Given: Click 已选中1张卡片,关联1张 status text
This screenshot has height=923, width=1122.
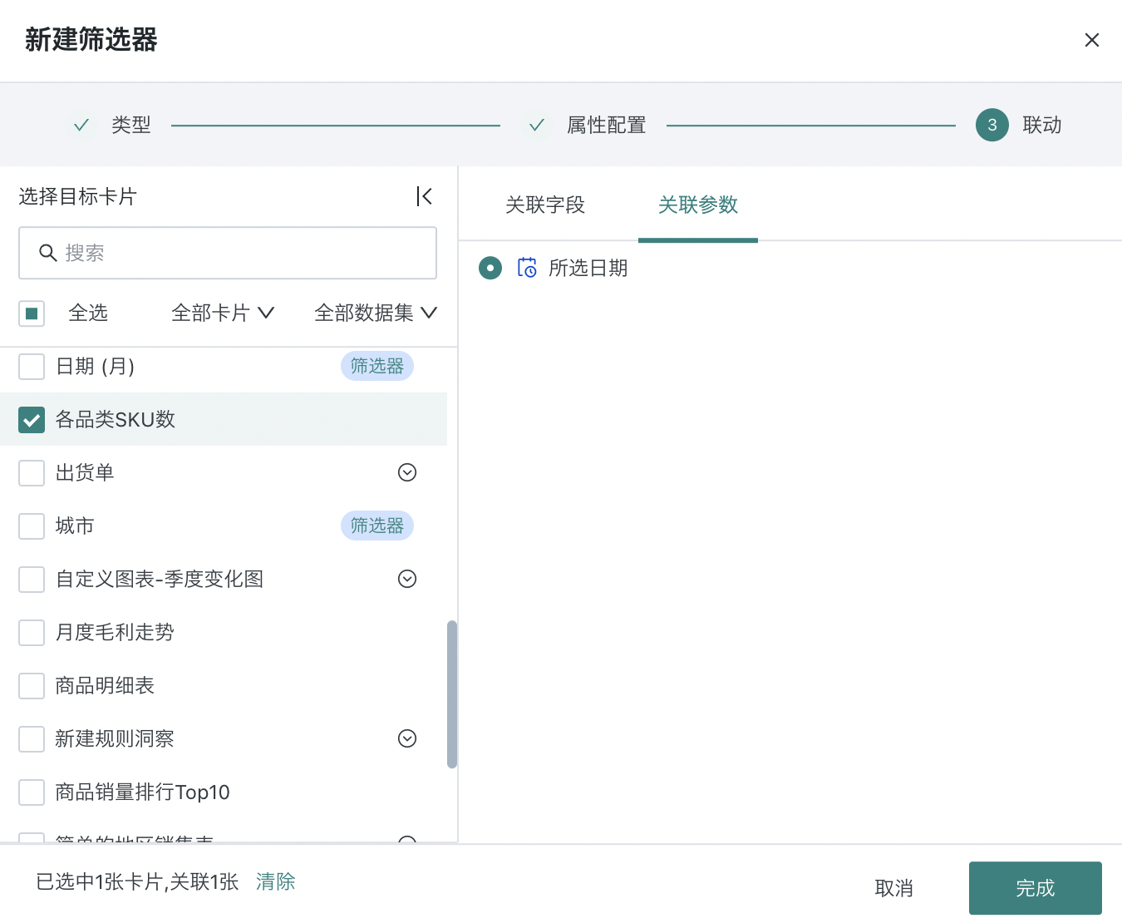Looking at the screenshot, I should click(x=137, y=881).
